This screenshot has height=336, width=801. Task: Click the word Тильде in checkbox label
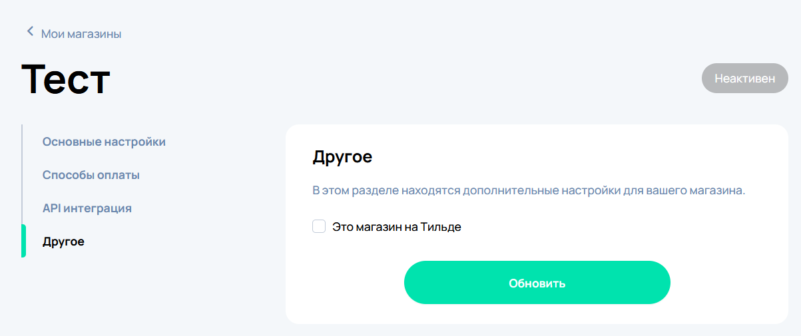[440, 227]
